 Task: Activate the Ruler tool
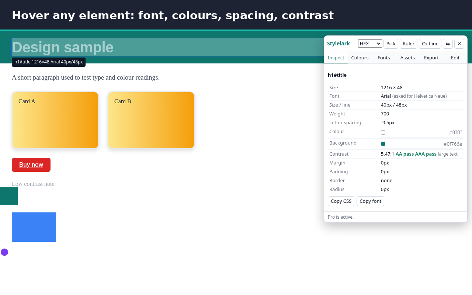[x=409, y=44]
